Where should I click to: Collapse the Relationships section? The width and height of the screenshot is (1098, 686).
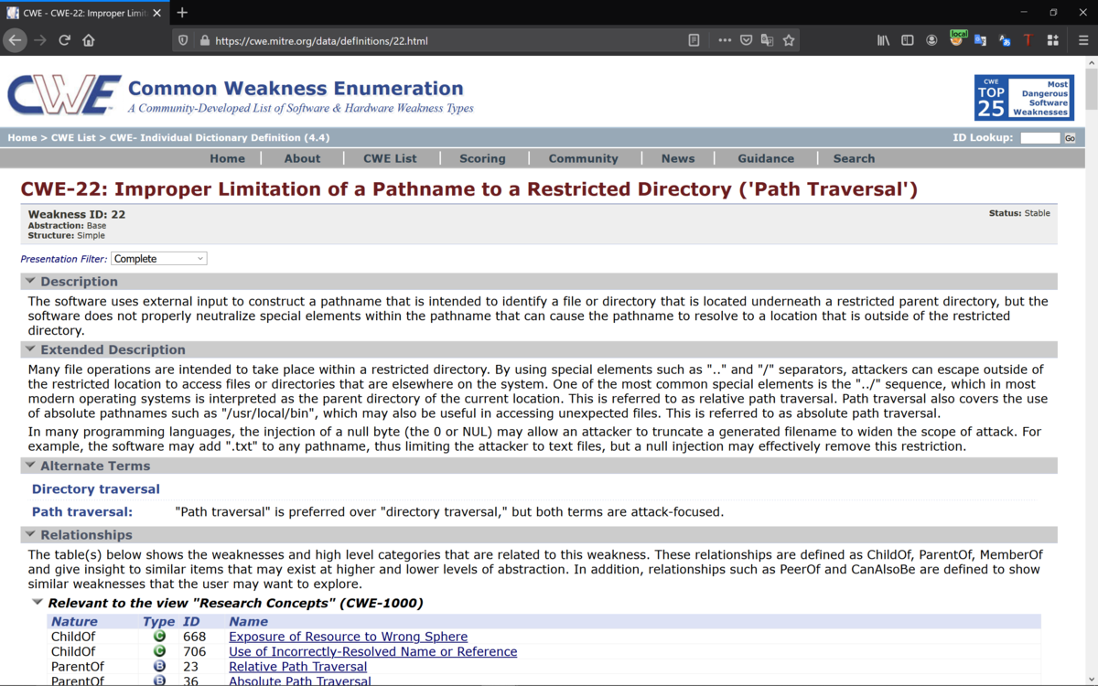coord(30,534)
